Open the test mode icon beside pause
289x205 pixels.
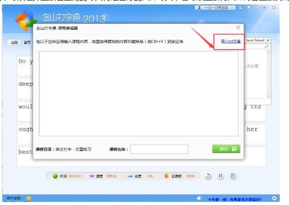click(233, 176)
